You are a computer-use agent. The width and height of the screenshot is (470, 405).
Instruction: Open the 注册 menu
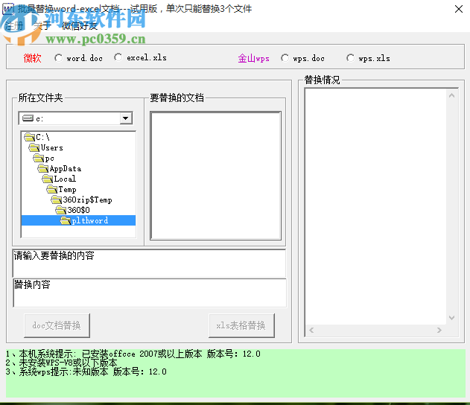14,26
